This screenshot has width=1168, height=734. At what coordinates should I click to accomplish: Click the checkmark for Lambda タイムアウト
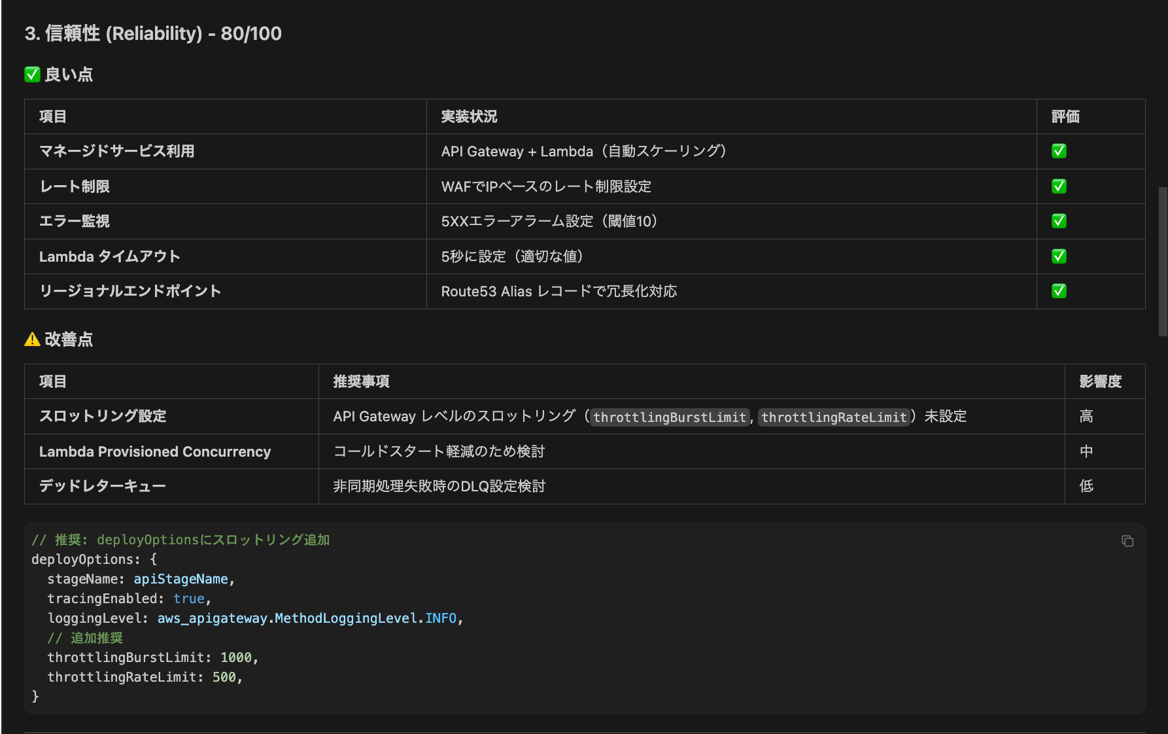(1058, 256)
